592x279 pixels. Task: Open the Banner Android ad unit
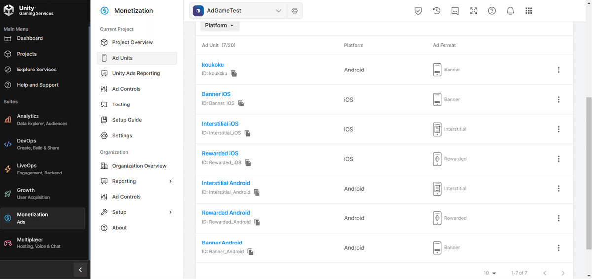point(222,243)
